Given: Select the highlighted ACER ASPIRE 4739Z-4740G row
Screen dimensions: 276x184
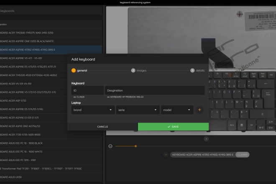Looking at the screenshot, I should 51,50.
